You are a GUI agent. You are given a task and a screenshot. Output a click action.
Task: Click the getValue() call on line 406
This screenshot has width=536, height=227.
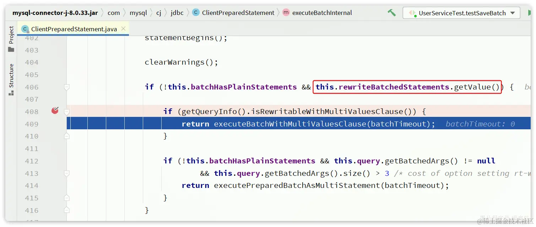[477, 87]
